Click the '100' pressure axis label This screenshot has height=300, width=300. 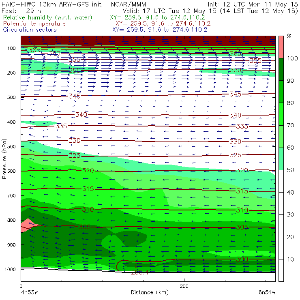[x=11, y=48]
